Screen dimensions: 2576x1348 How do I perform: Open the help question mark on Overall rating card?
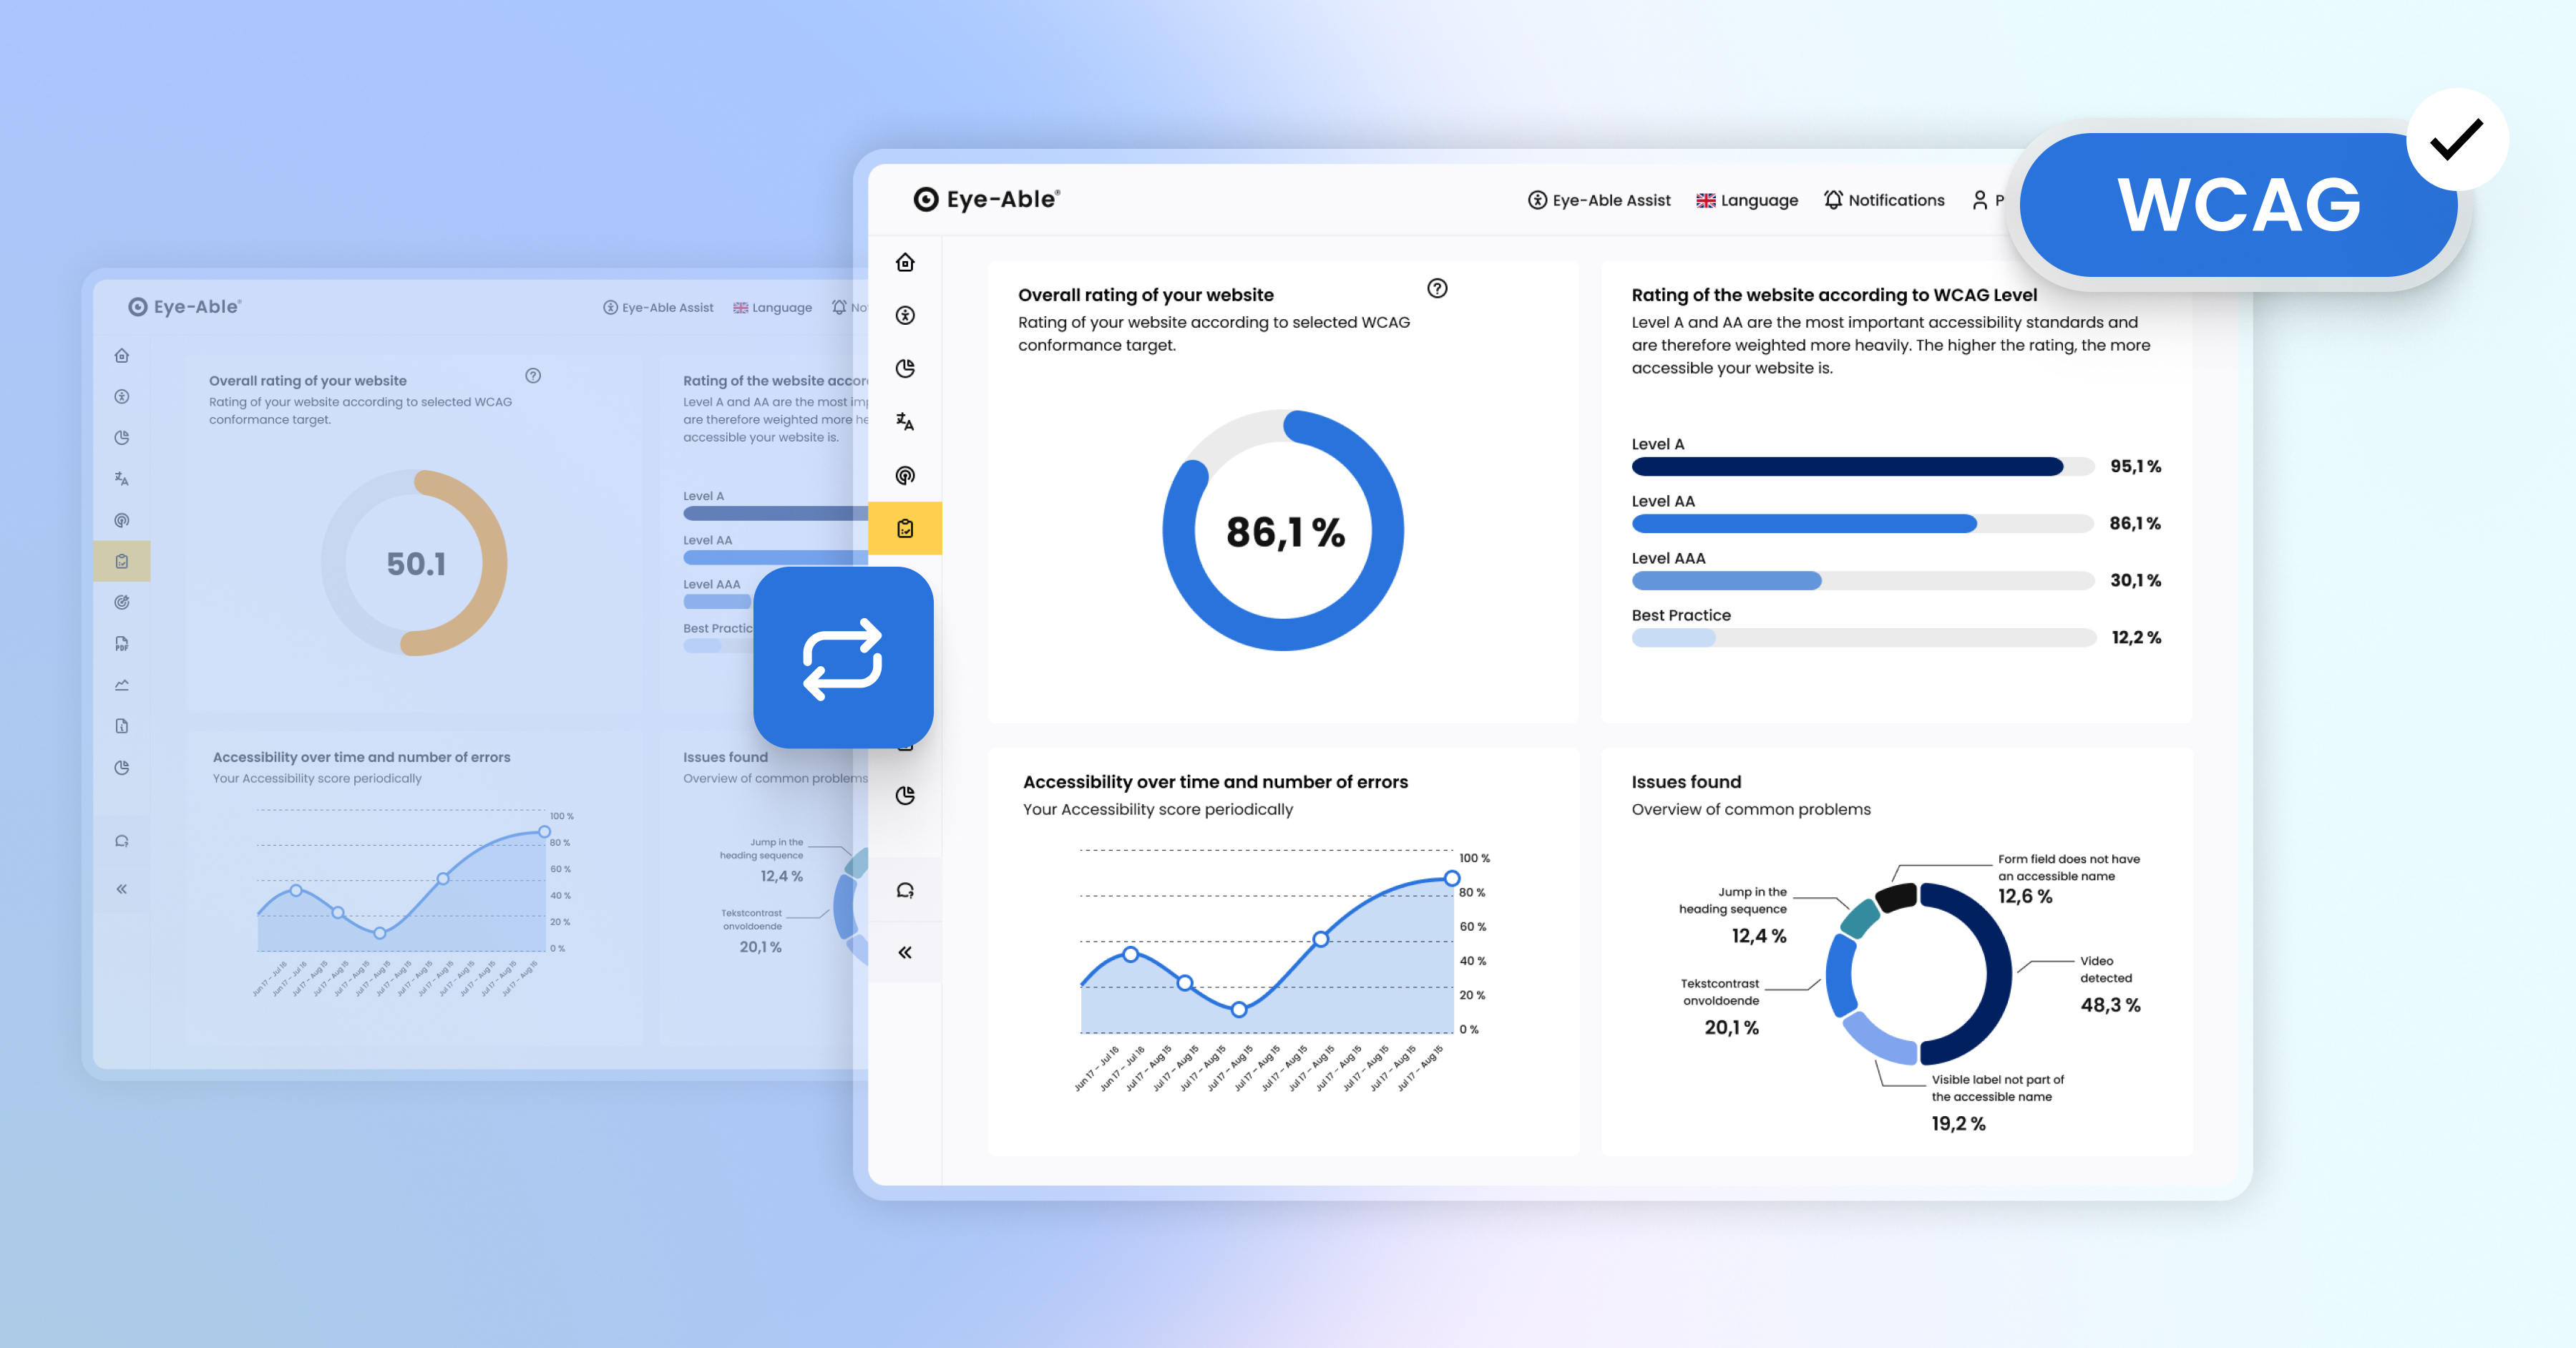1437,289
